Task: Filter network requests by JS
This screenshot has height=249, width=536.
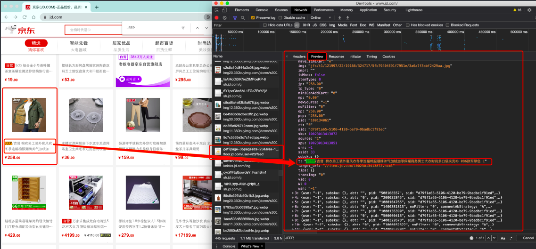Action: point(314,25)
